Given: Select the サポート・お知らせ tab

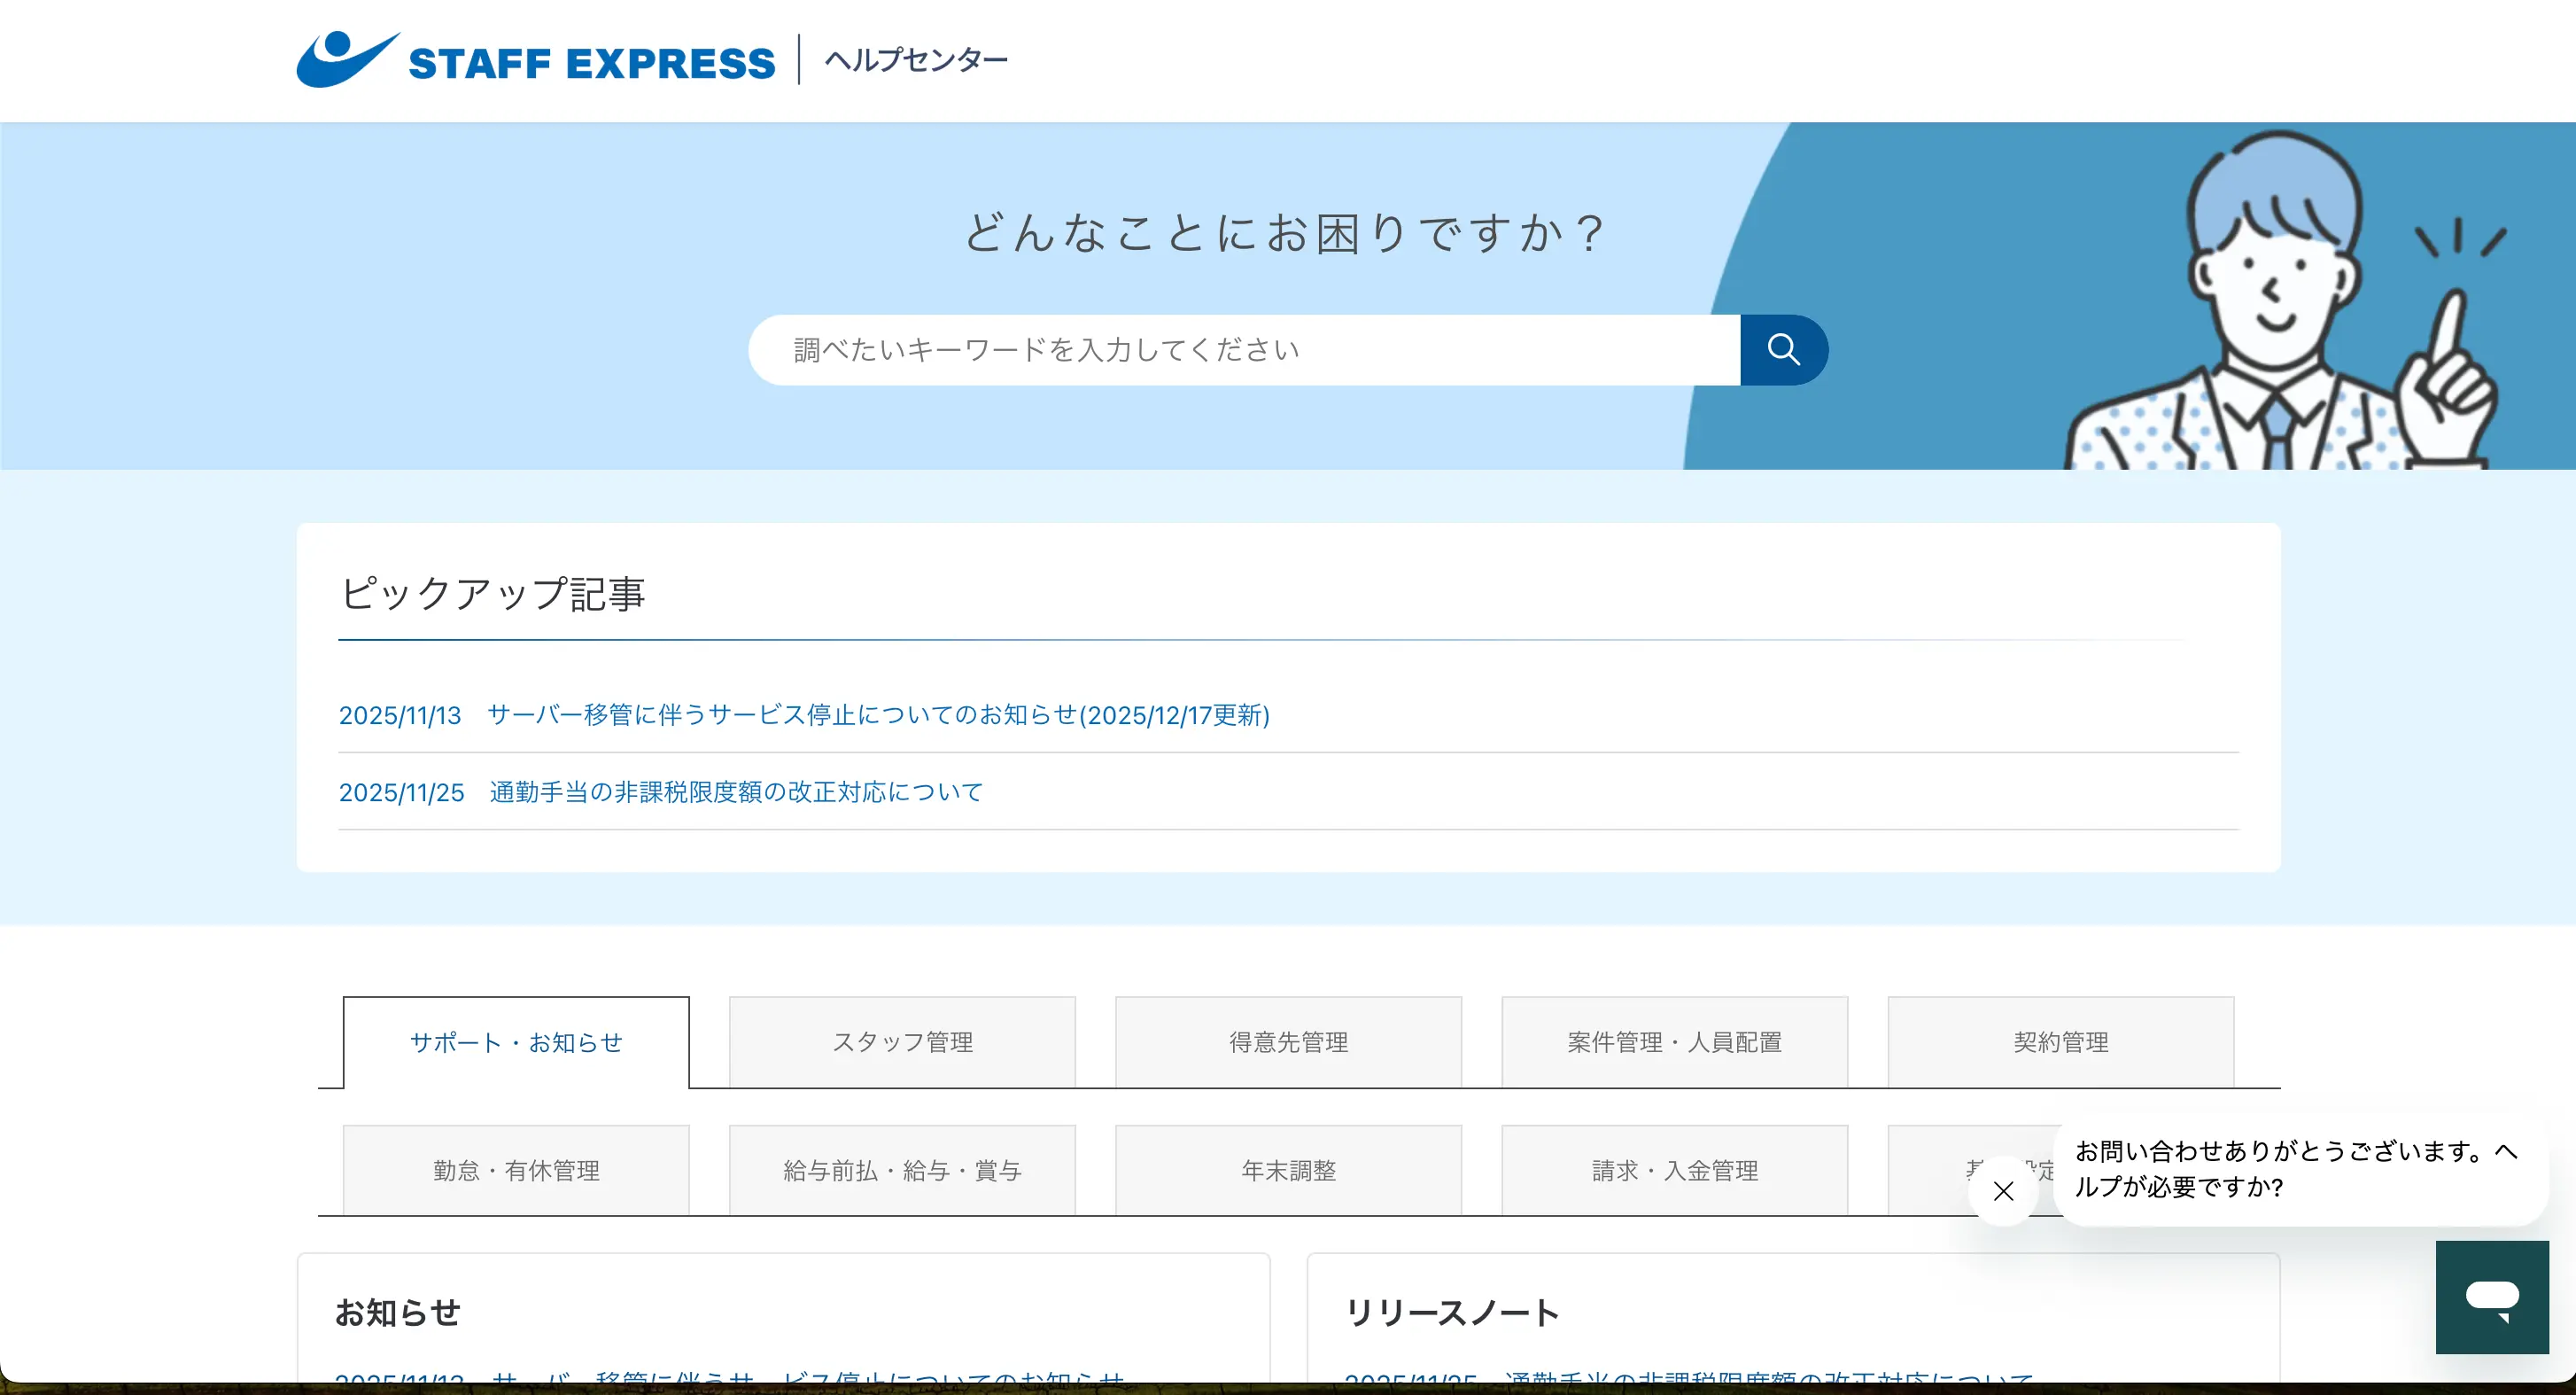Looking at the screenshot, I should pyautogui.click(x=515, y=1041).
